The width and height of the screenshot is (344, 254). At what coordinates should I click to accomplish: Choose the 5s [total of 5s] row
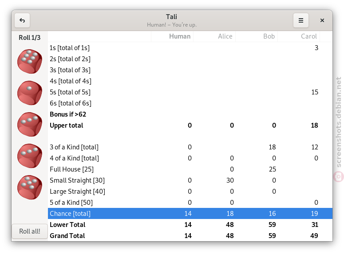pos(190,92)
